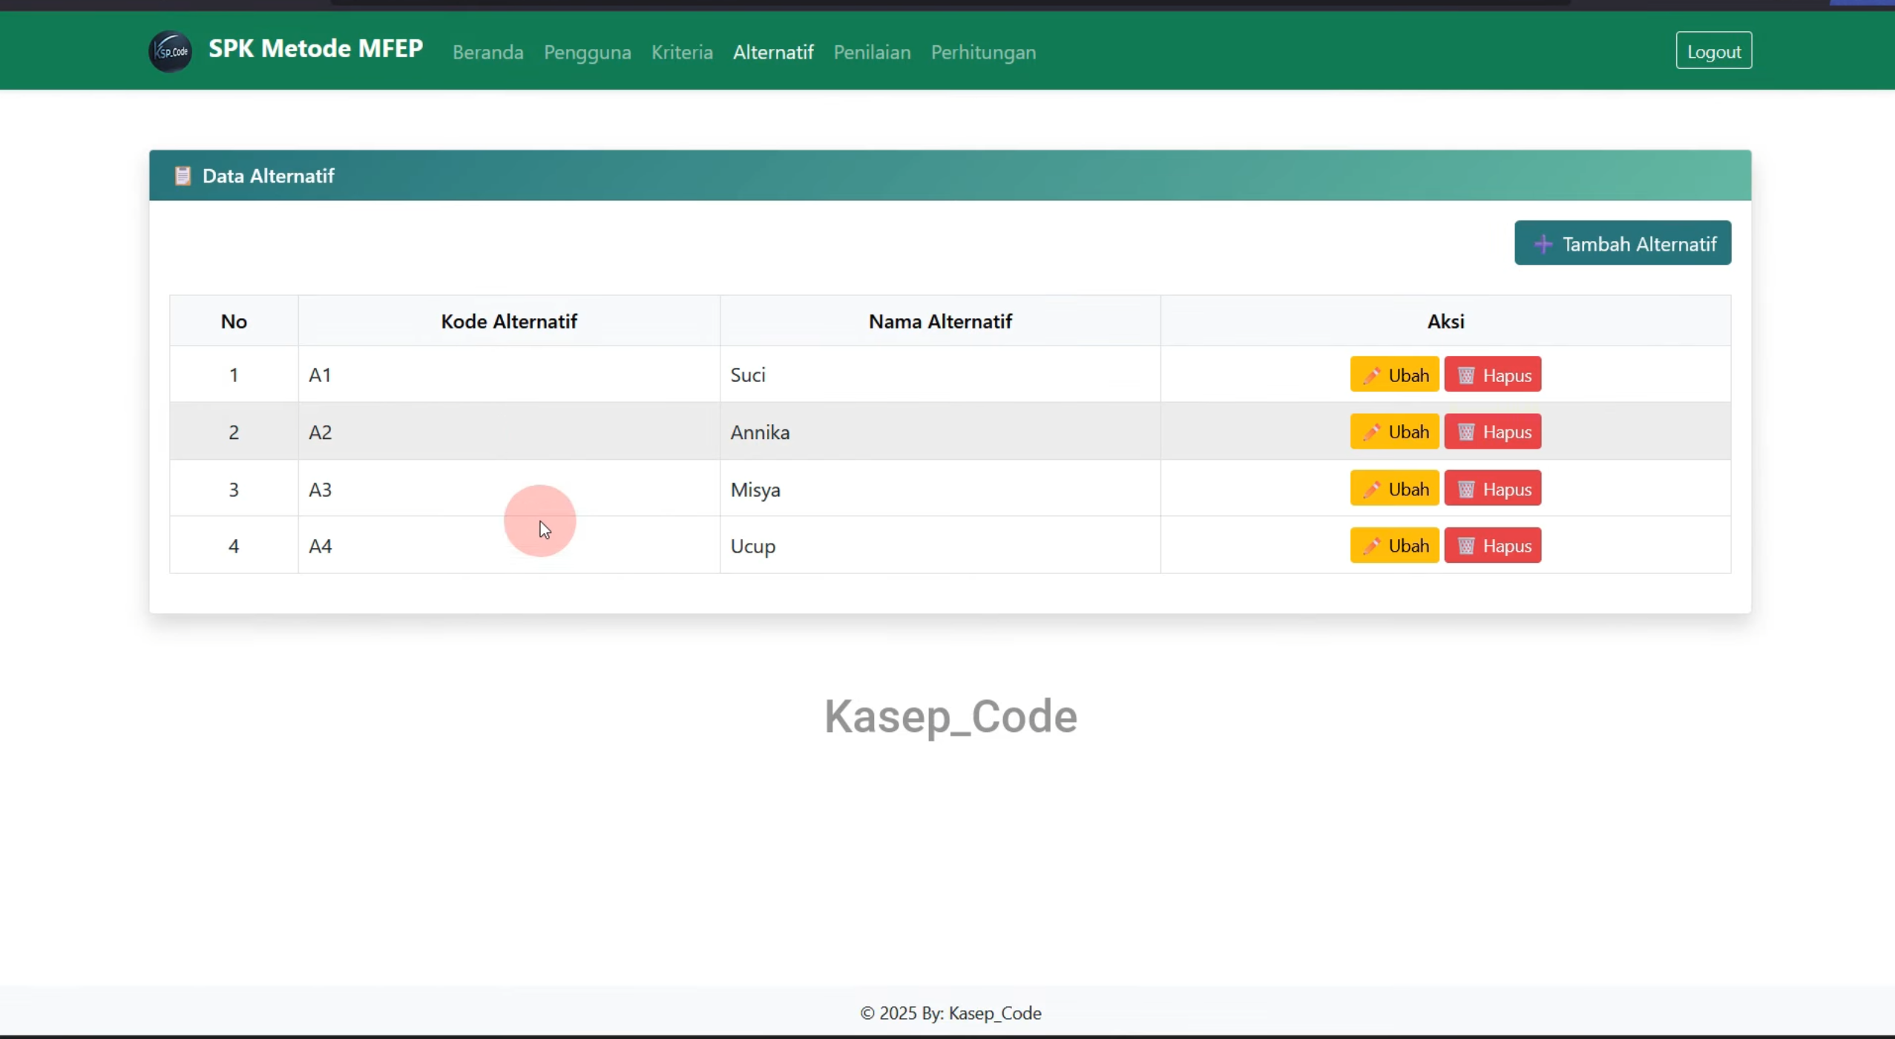The image size is (1895, 1039).
Task: Open the Penilaian page
Action: [x=872, y=52]
